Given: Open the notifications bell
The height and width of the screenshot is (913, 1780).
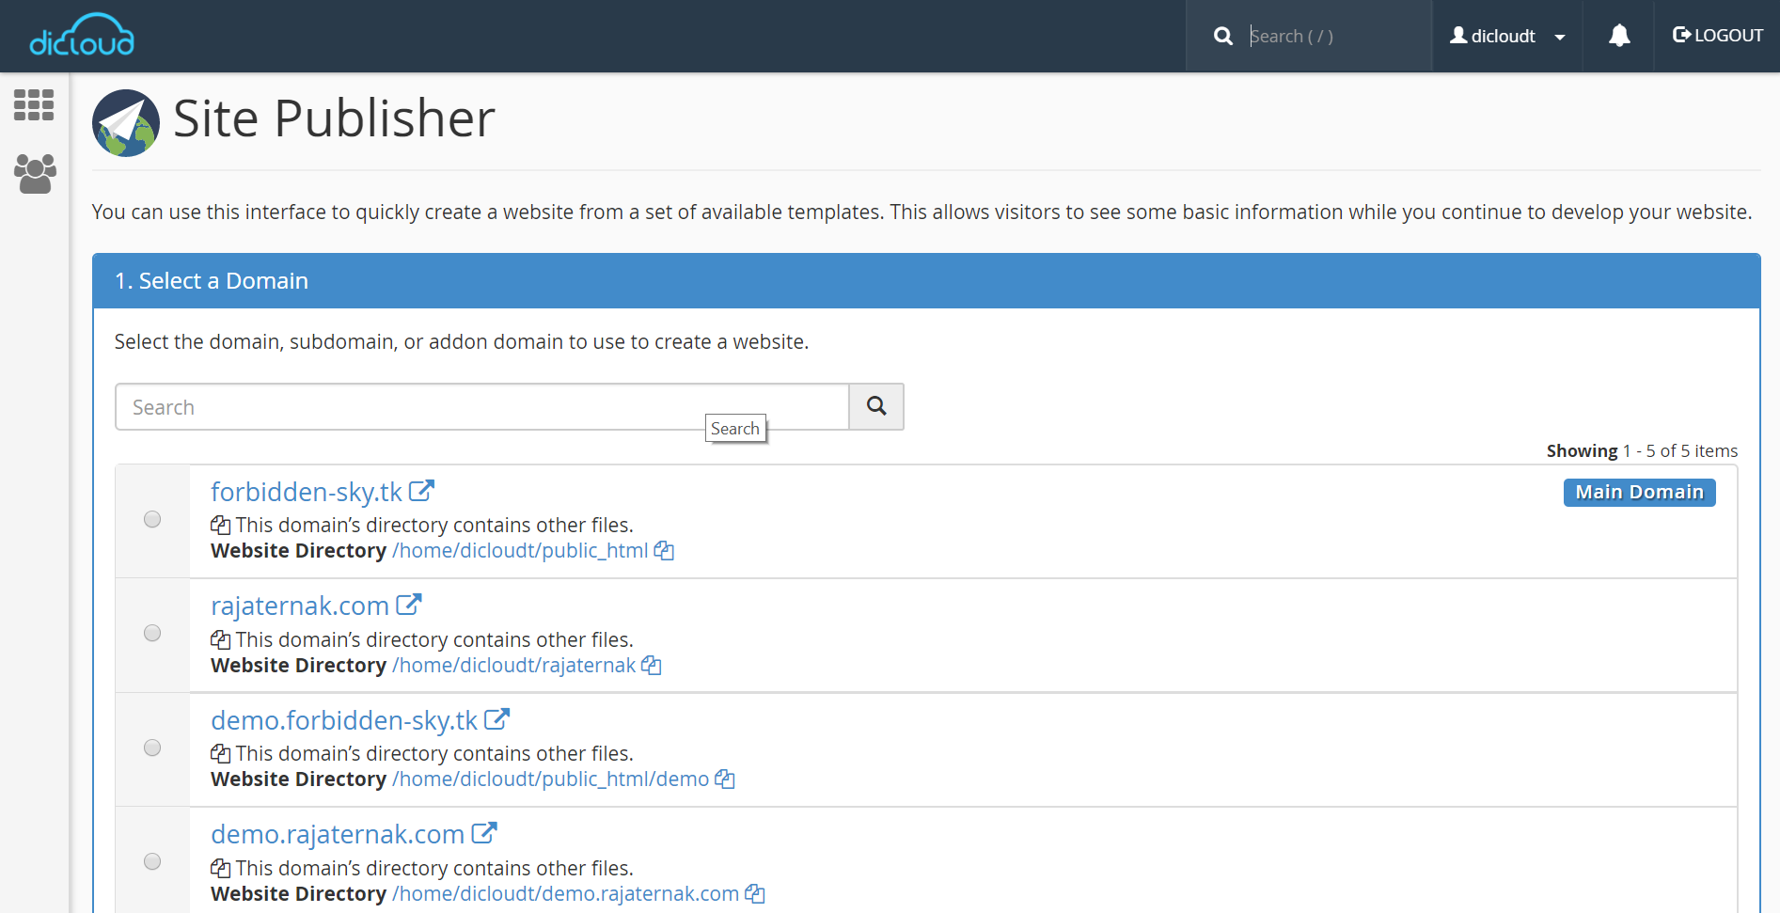Looking at the screenshot, I should [1618, 36].
